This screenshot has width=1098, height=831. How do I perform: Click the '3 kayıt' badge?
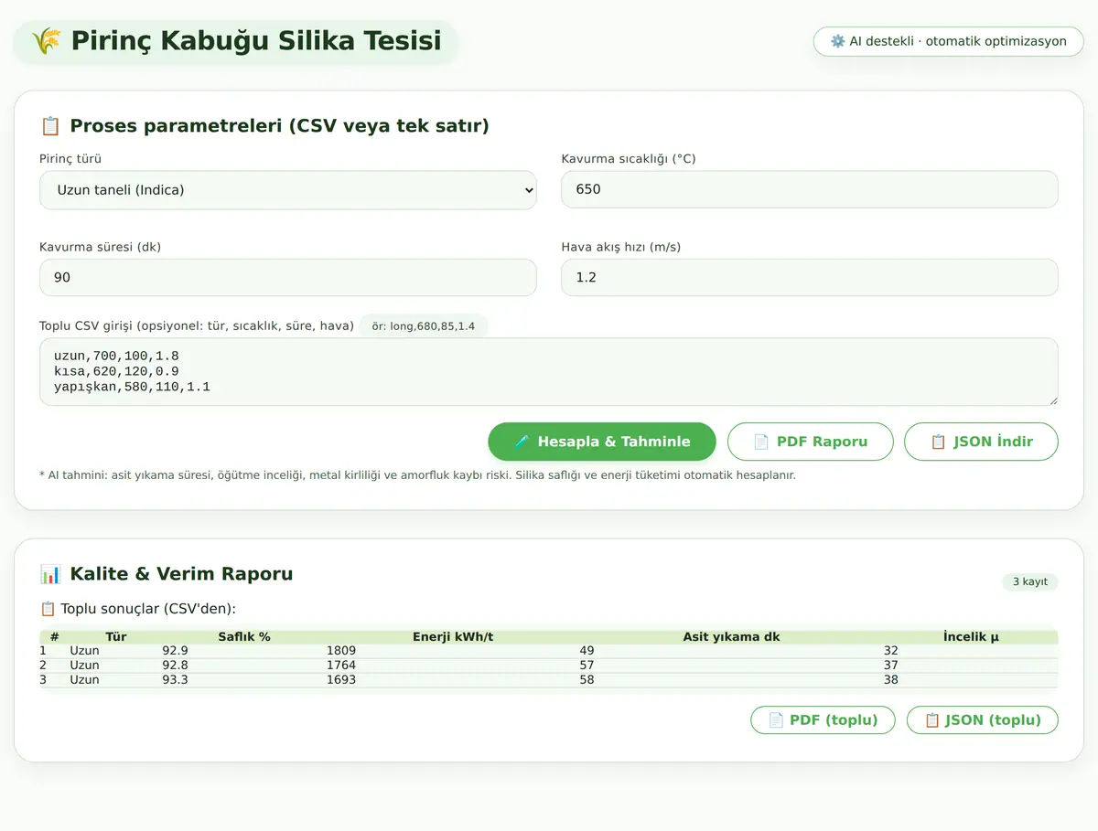[1030, 581]
